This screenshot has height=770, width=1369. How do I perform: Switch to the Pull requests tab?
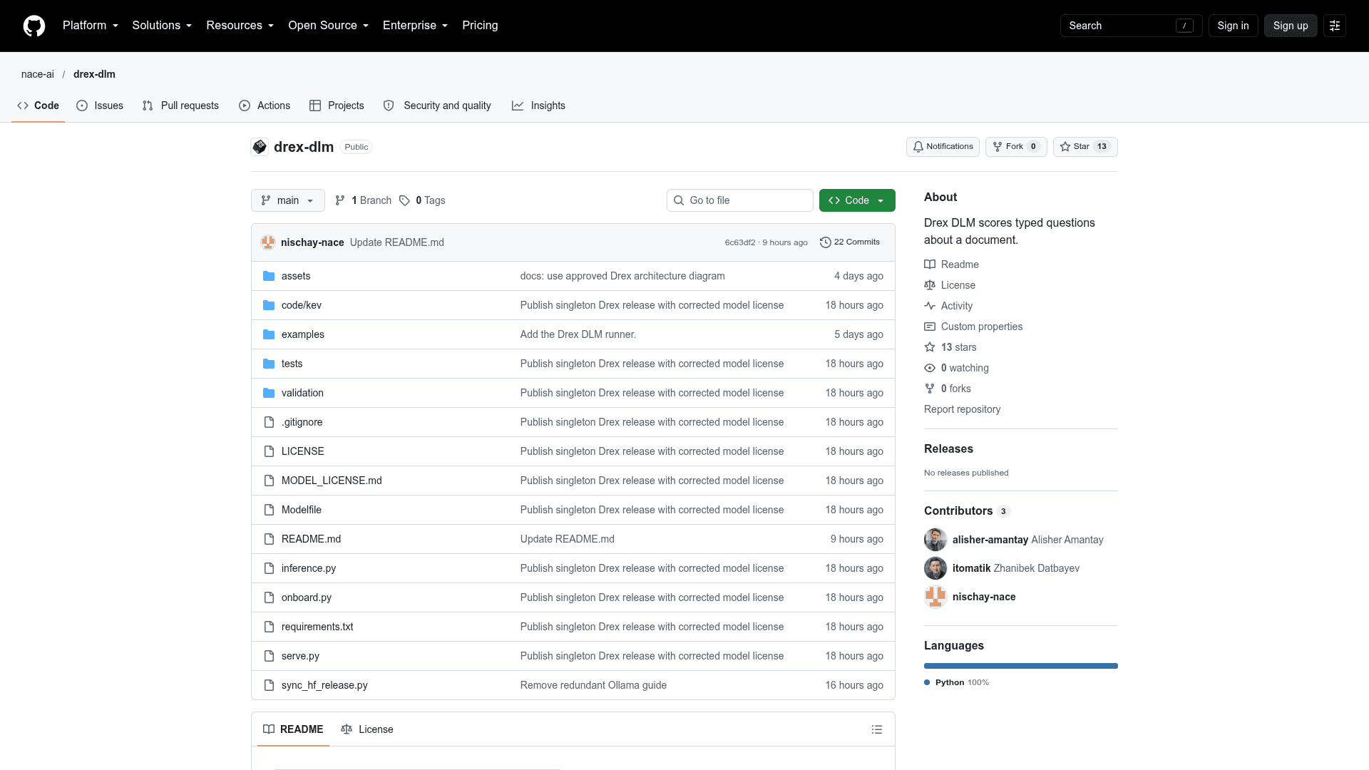180,106
